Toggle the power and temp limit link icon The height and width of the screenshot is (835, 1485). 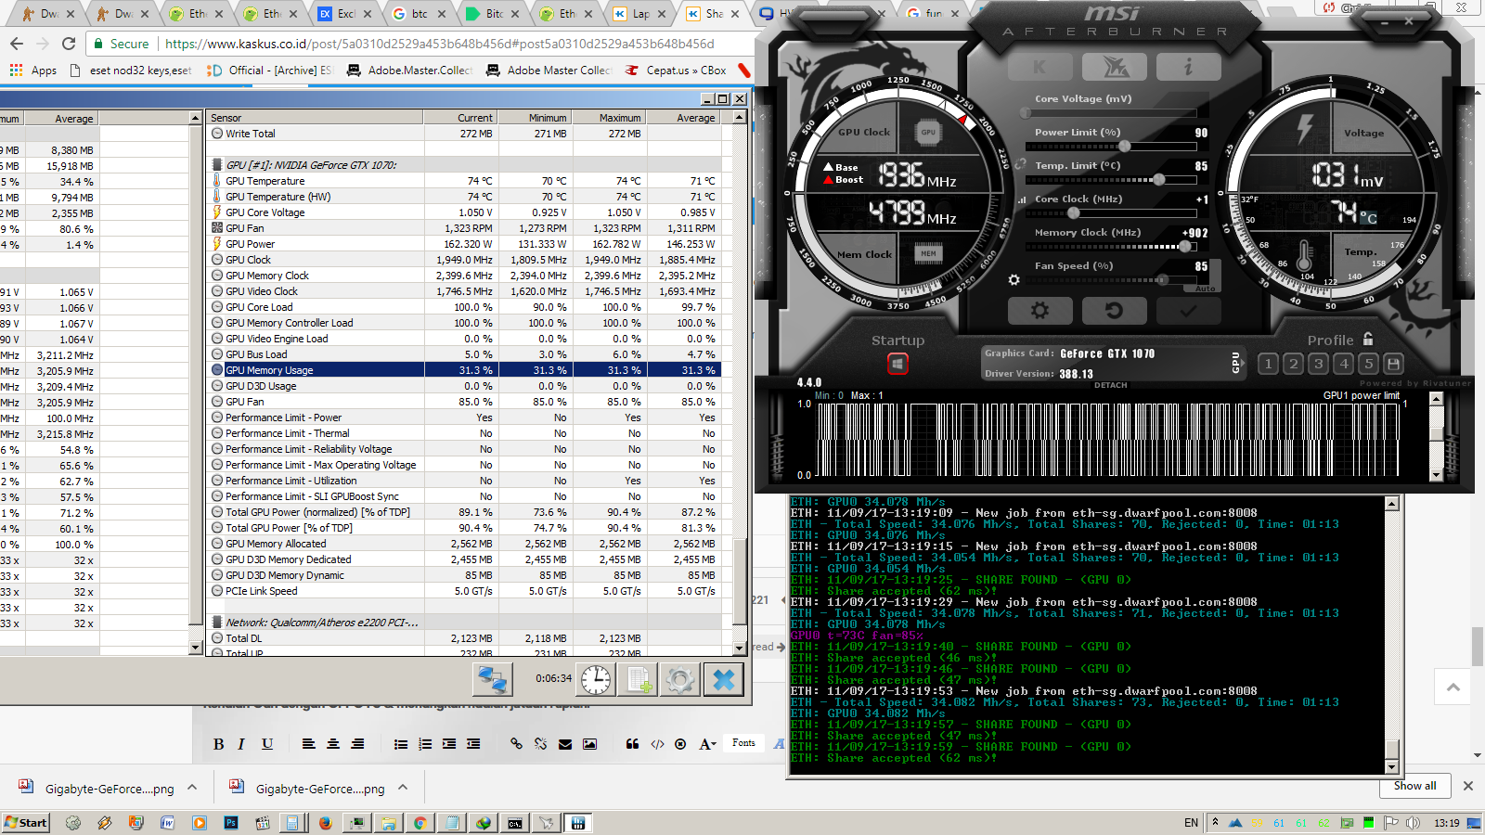(x=1020, y=164)
